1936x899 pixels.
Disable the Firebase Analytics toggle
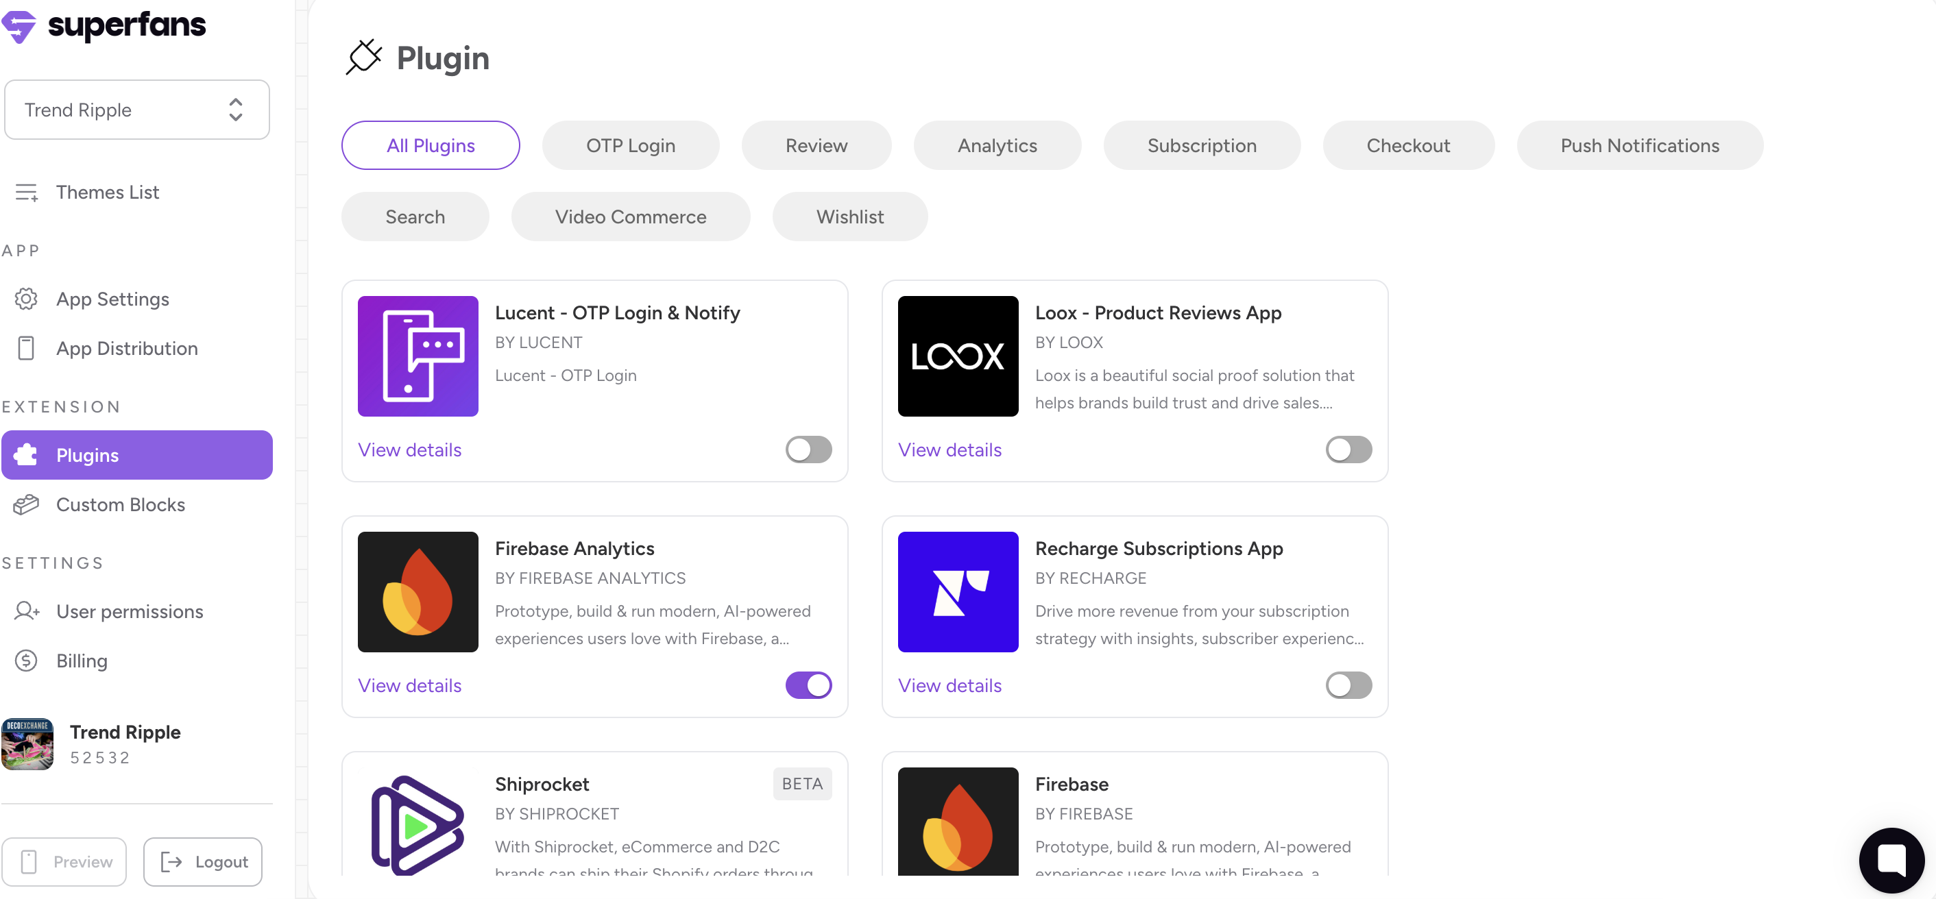[x=808, y=686]
